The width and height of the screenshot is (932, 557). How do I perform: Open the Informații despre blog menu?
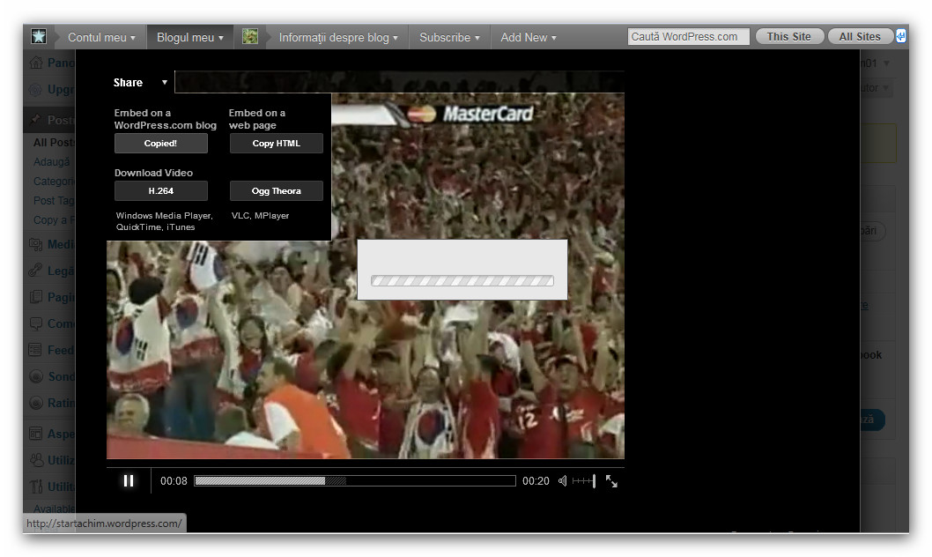coord(338,37)
